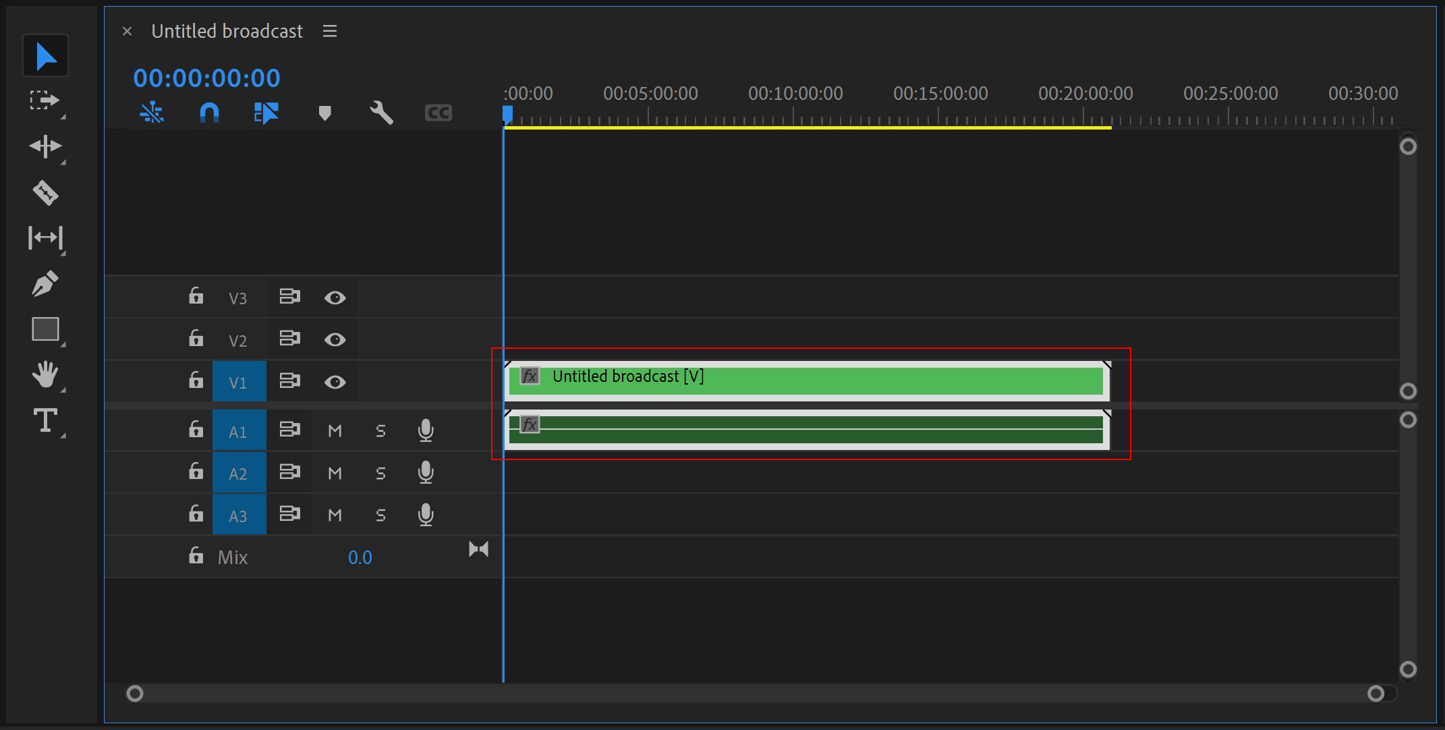Toggle sync lock on A1

289,429
